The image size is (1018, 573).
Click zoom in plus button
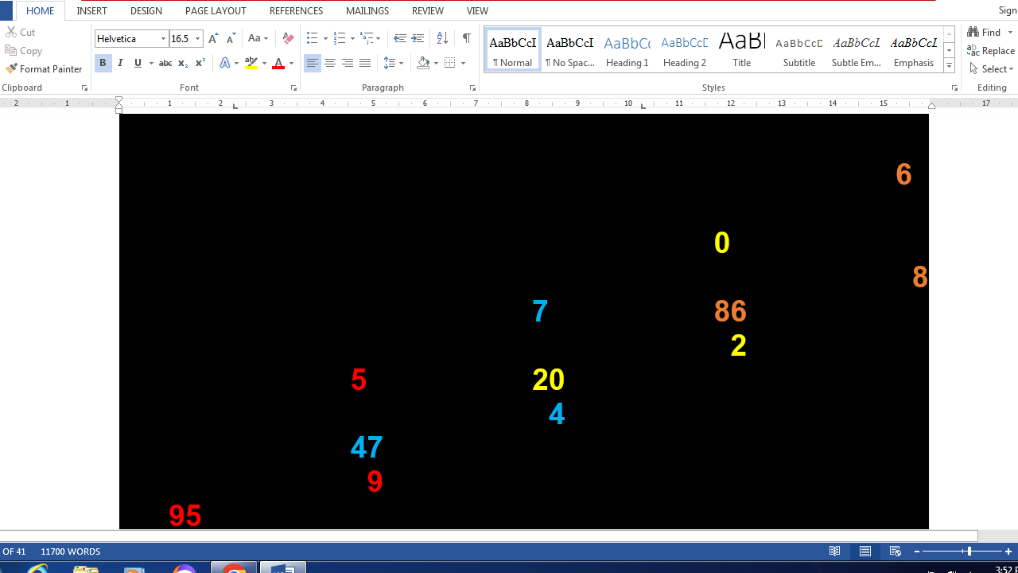1008,552
